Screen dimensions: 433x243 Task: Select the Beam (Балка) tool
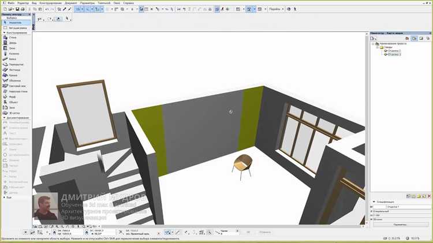point(16,59)
